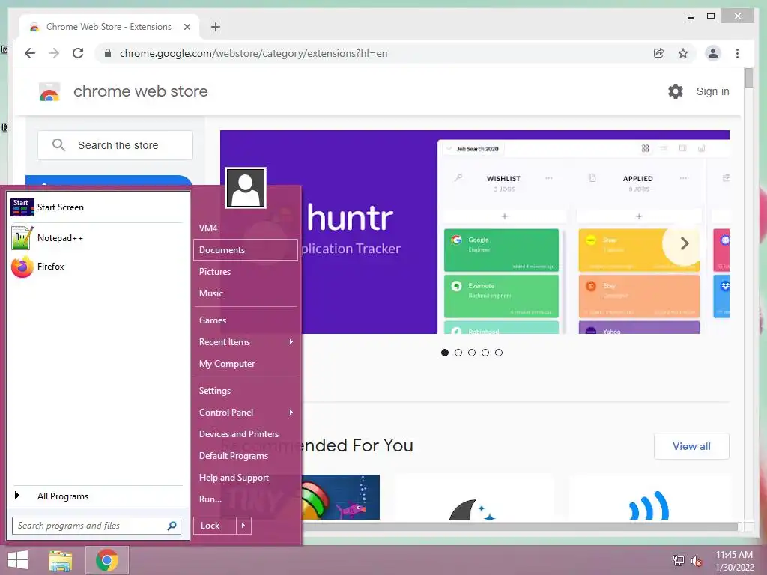767x575 pixels.
Task: Click the Chrome icon on the taskbar
Action: point(107,560)
